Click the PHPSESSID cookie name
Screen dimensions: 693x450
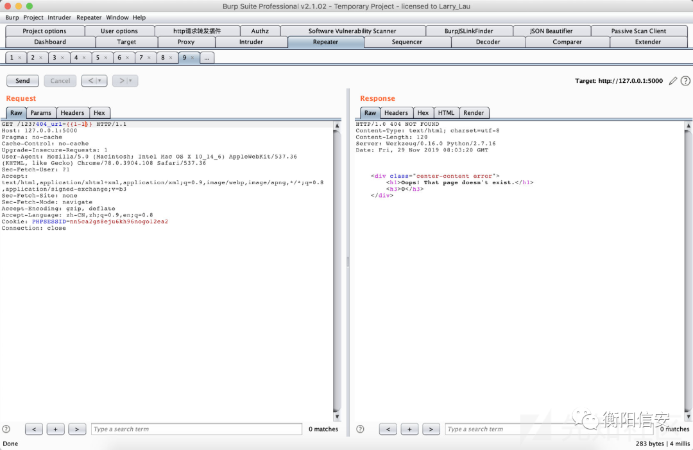click(49, 221)
